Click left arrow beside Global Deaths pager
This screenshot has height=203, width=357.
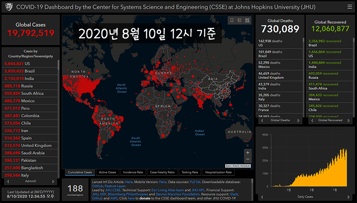pyautogui.click(x=262, y=120)
